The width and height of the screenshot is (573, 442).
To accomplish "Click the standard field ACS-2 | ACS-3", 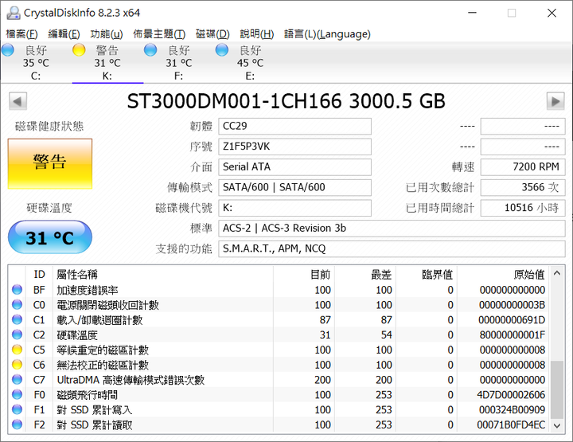I will pos(392,229).
